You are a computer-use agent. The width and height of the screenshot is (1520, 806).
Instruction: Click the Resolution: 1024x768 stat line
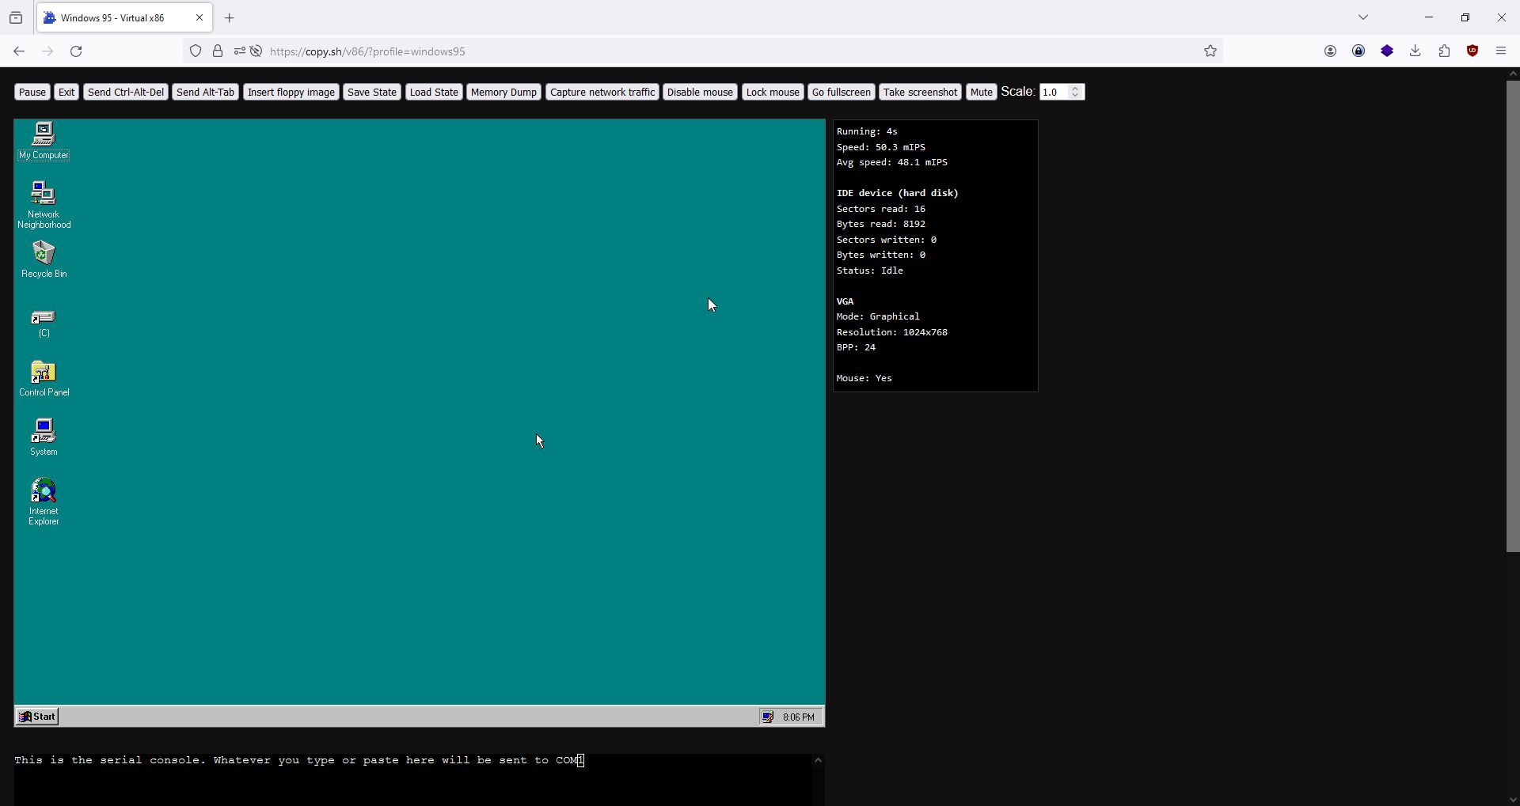(x=892, y=332)
